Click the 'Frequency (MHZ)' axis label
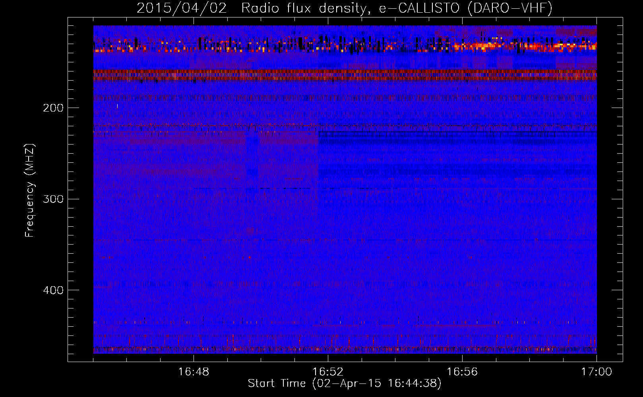643x397 pixels. (30, 191)
